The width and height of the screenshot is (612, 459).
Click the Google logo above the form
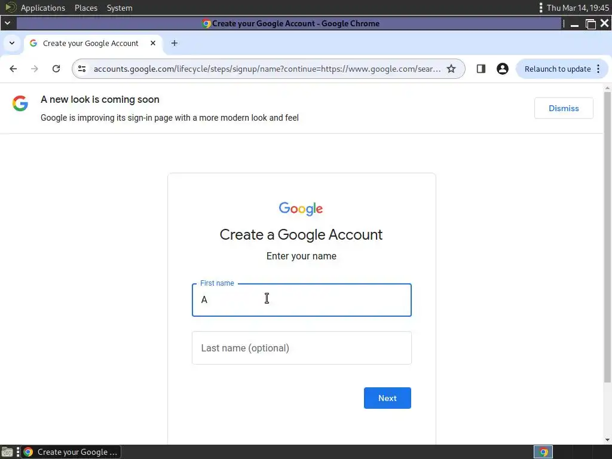301,209
